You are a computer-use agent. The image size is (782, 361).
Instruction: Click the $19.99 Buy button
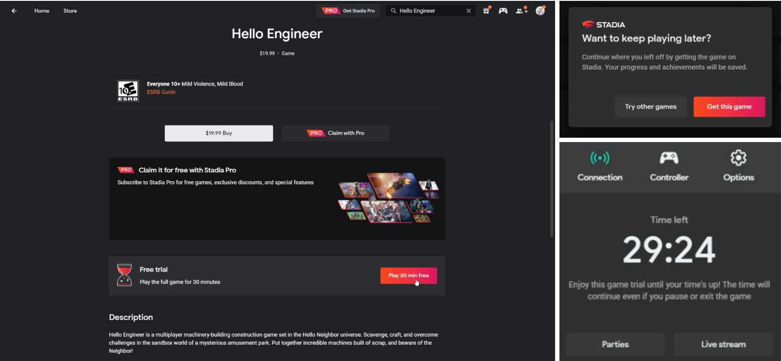pyautogui.click(x=219, y=133)
